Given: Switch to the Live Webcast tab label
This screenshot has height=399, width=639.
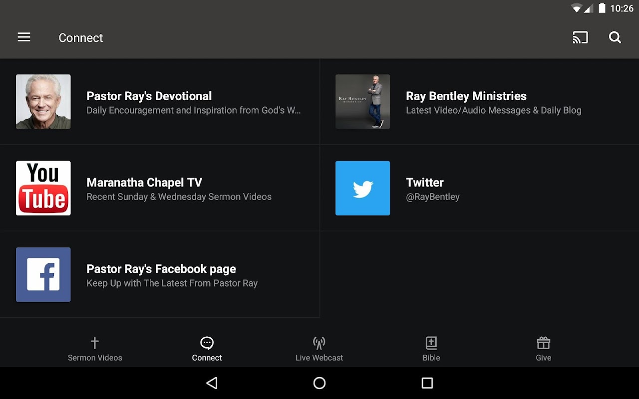Looking at the screenshot, I should tap(319, 358).
